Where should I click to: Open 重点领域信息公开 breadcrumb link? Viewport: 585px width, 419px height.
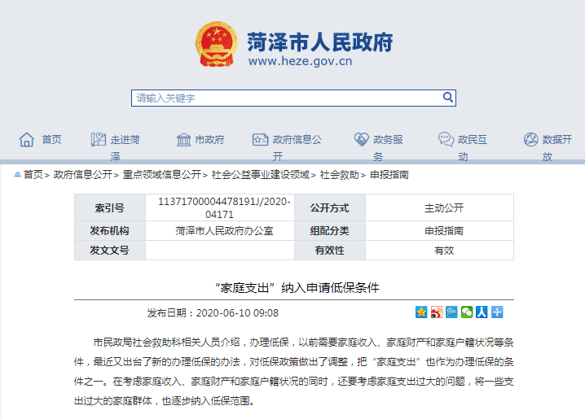pyautogui.click(x=161, y=174)
